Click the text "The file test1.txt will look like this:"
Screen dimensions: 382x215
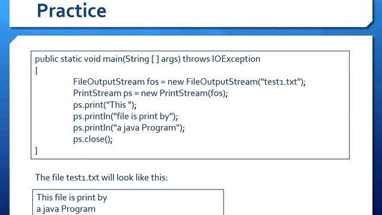point(101,177)
